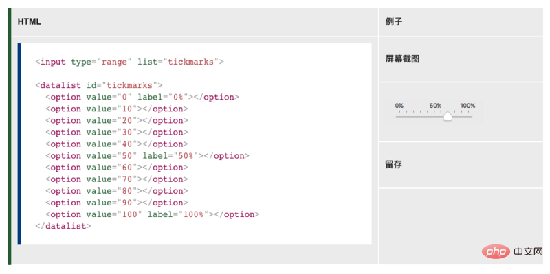Click the 50% slider label

tap(435, 106)
